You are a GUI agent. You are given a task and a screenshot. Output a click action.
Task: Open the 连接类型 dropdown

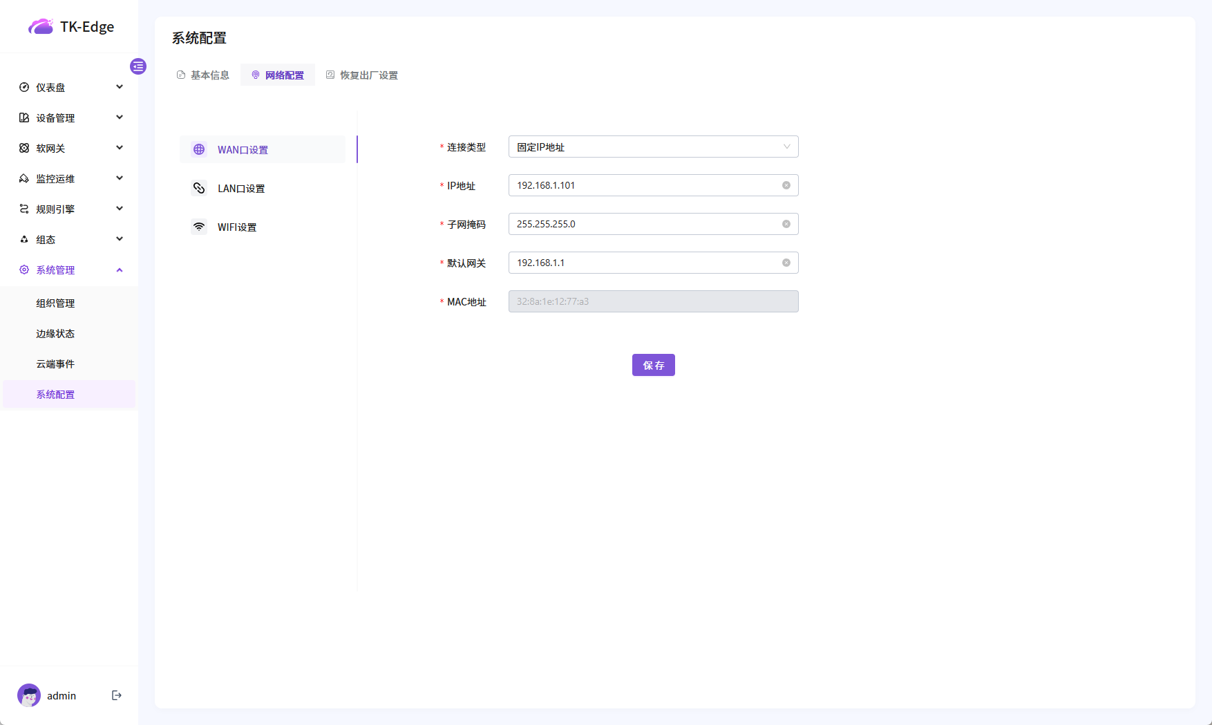(x=653, y=147)
